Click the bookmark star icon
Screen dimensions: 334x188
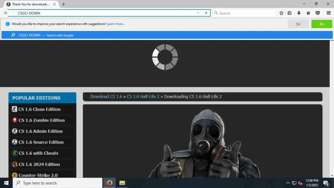[x=281, y=13]
